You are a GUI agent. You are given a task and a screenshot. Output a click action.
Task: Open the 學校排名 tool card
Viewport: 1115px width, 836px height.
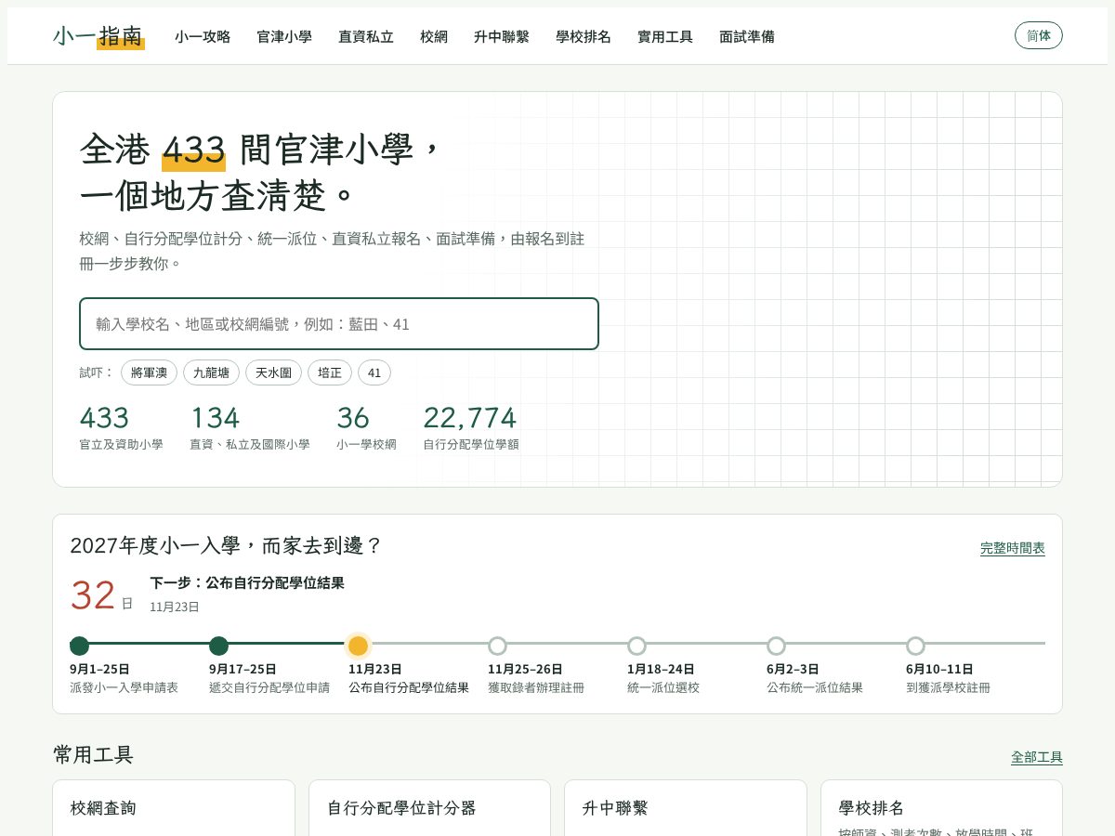pos(941,808)
